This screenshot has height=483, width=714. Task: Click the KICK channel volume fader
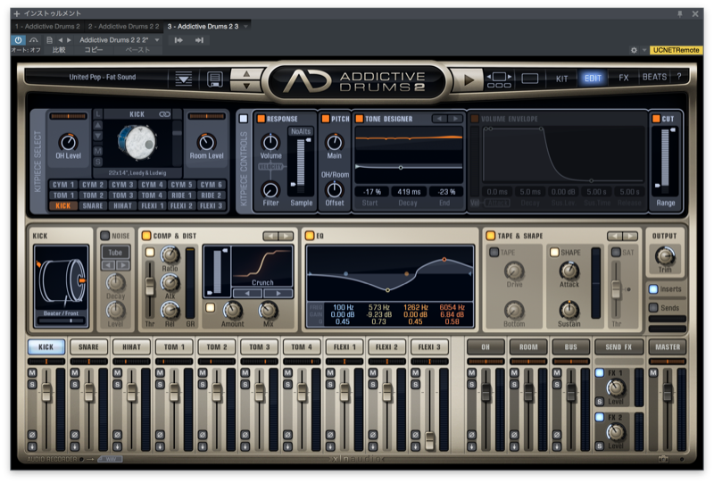pos(46,392)
